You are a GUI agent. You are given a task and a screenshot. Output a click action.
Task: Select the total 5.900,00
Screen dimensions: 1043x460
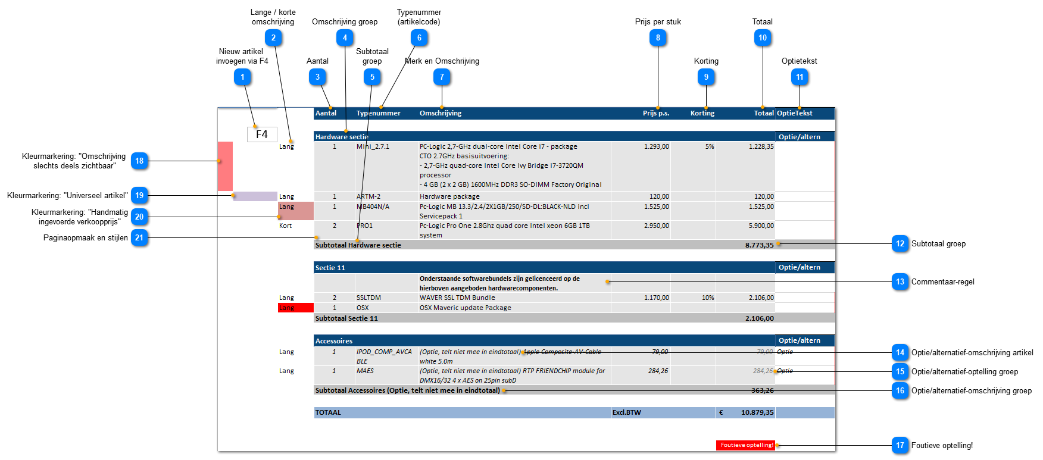point(761,226)
